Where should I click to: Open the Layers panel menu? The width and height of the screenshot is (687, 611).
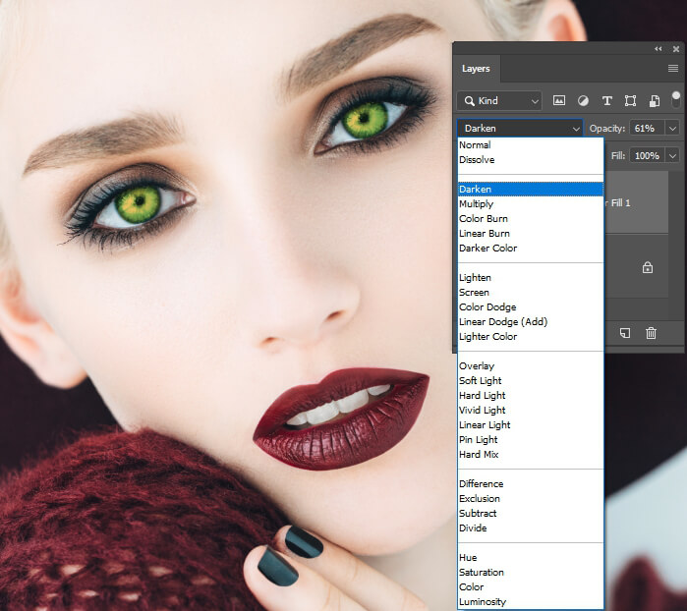pyautogui.click(x=673, y=69)
